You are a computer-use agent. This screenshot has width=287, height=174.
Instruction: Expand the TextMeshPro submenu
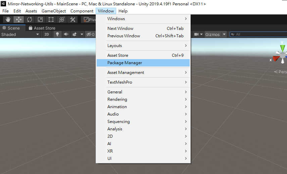(x=143, y=82)
